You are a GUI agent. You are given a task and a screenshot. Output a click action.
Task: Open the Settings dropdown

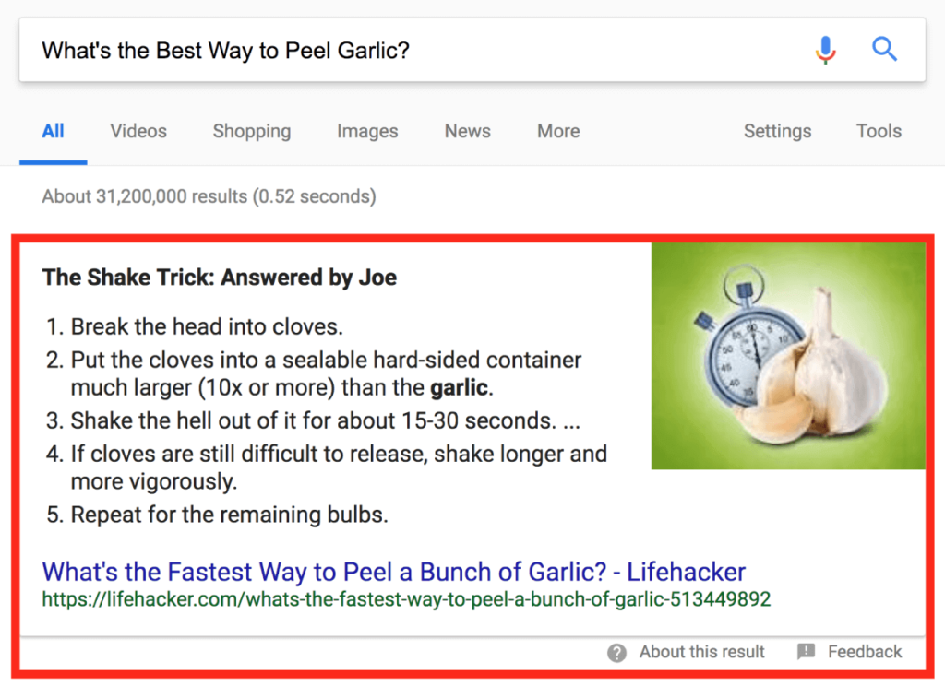pos(777,131)
